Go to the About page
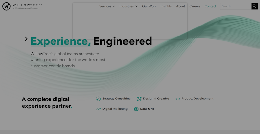Image resolution: width=260 pixels, height=134 pixels. [180, 6]
